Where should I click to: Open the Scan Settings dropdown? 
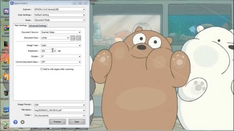point(60,15)
